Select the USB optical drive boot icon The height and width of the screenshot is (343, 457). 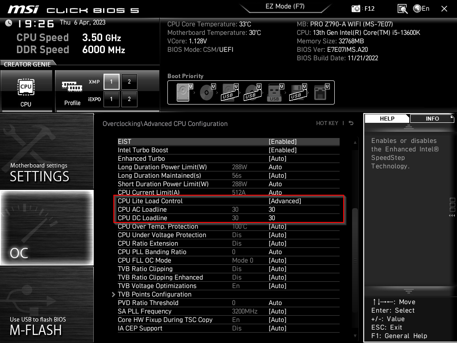(253, 92)
